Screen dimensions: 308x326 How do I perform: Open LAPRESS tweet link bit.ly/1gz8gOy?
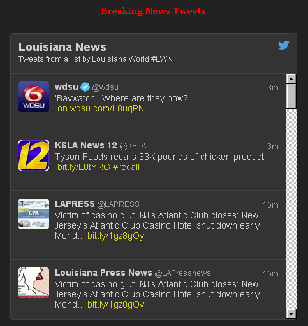click(x=116, y=236)
